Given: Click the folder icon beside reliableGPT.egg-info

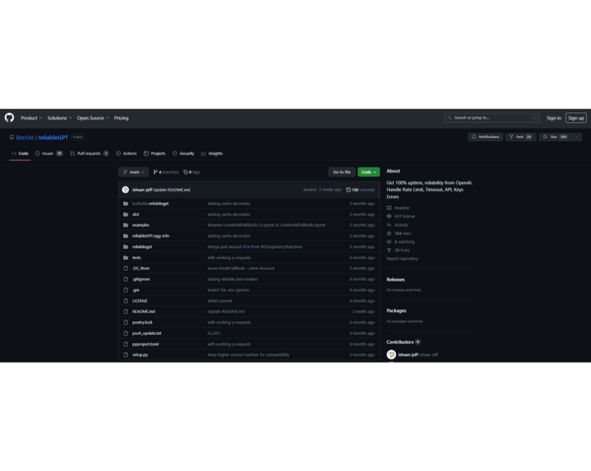Looking at the screenshot, I should [x=126, y=236].
